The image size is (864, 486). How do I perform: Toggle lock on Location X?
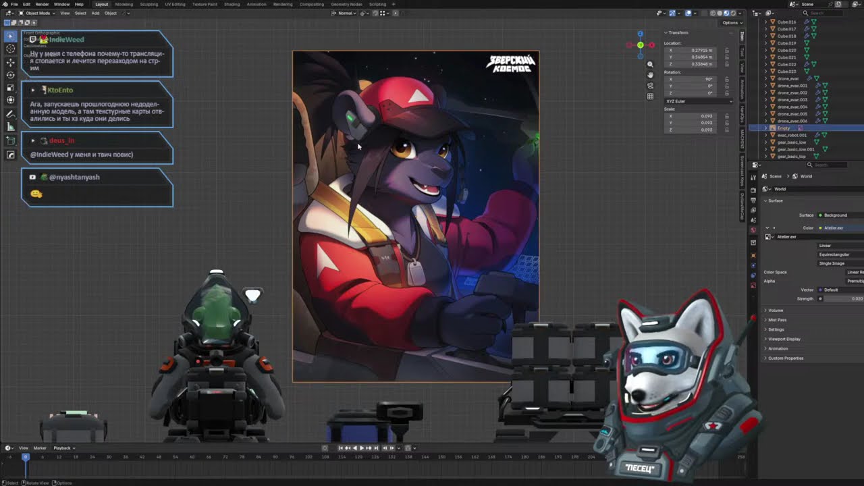point(727,50)
